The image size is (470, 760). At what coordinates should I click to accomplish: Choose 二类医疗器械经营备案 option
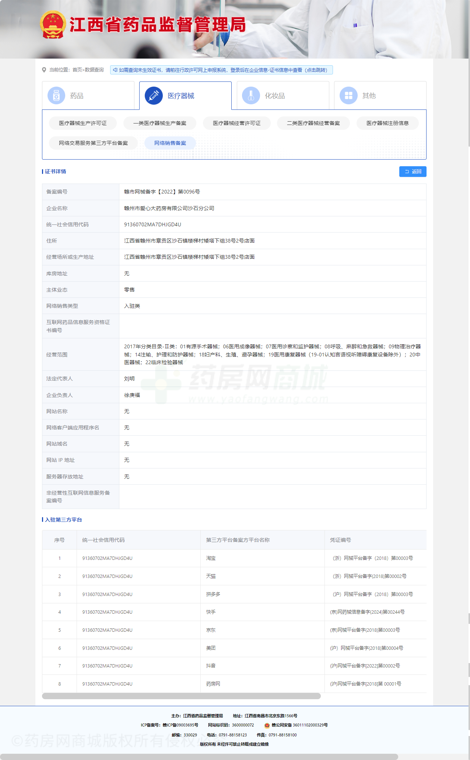pos(313,123)
